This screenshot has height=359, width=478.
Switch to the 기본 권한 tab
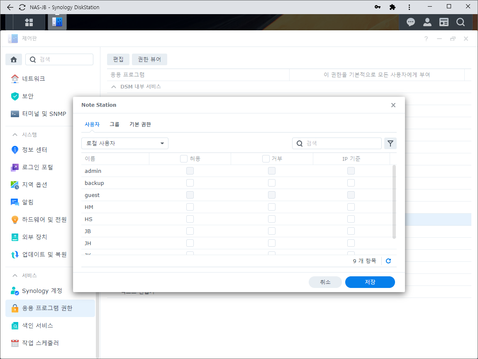140,125
